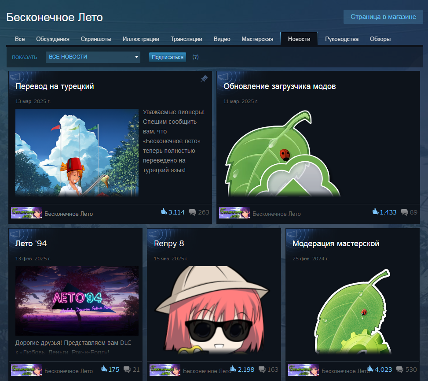The height and width of the screenshot is (381, 428).
Task: Click the megaphone icon on the Renpy 8 card
Action: coord(154,234)
